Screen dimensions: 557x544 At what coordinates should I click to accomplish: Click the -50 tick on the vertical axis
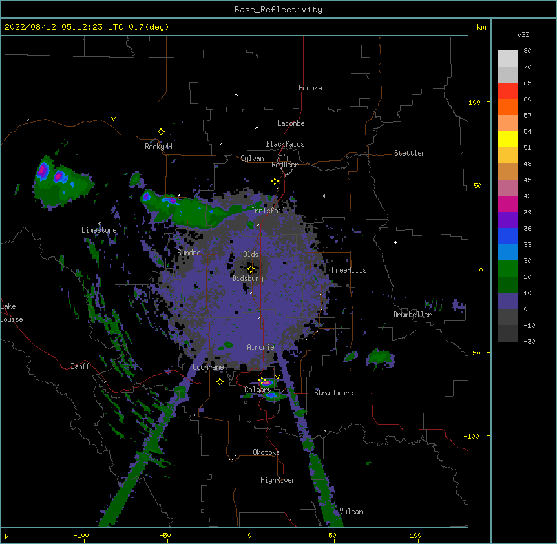point(474,353)
